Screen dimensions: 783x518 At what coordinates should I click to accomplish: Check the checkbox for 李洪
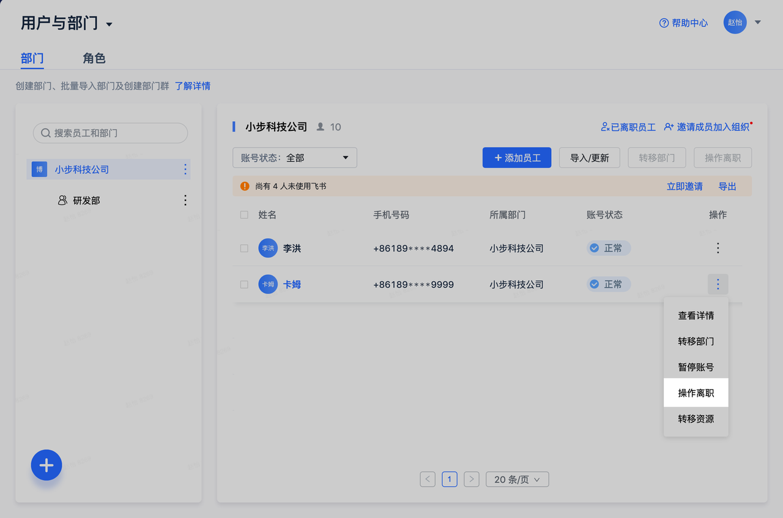244,248
